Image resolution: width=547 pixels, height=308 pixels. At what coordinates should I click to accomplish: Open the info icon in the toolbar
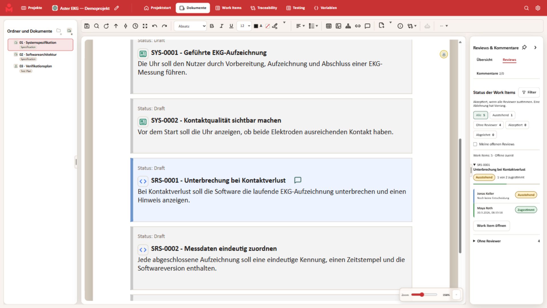click(400, 26)
